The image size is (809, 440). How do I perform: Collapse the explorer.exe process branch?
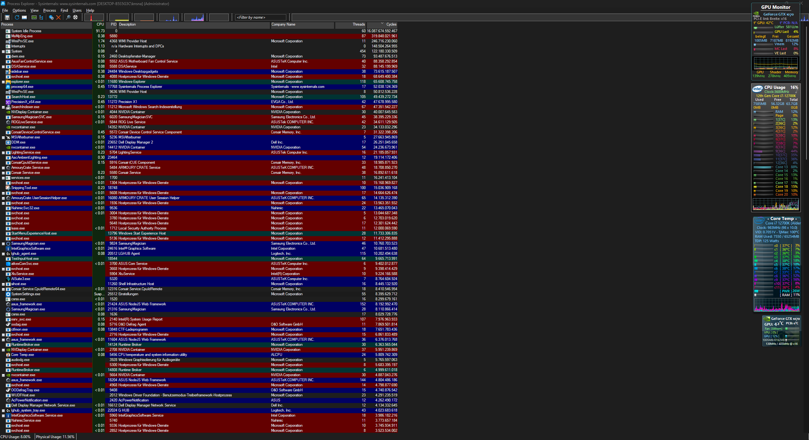pos(3,82)
